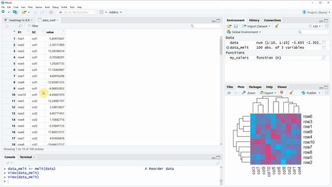Click the Print document icon
Viewport: 332px width, 187px height.
(51, 12)
